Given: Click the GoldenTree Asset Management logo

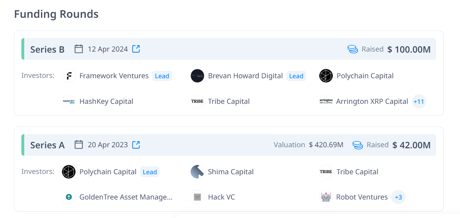Looking at the screenshot, I should click(69, 197).
